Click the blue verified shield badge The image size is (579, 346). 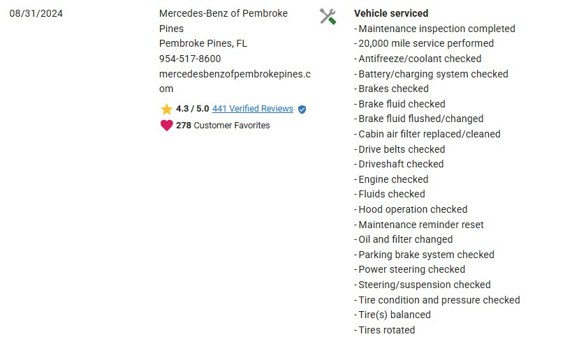tap(302, 110)
